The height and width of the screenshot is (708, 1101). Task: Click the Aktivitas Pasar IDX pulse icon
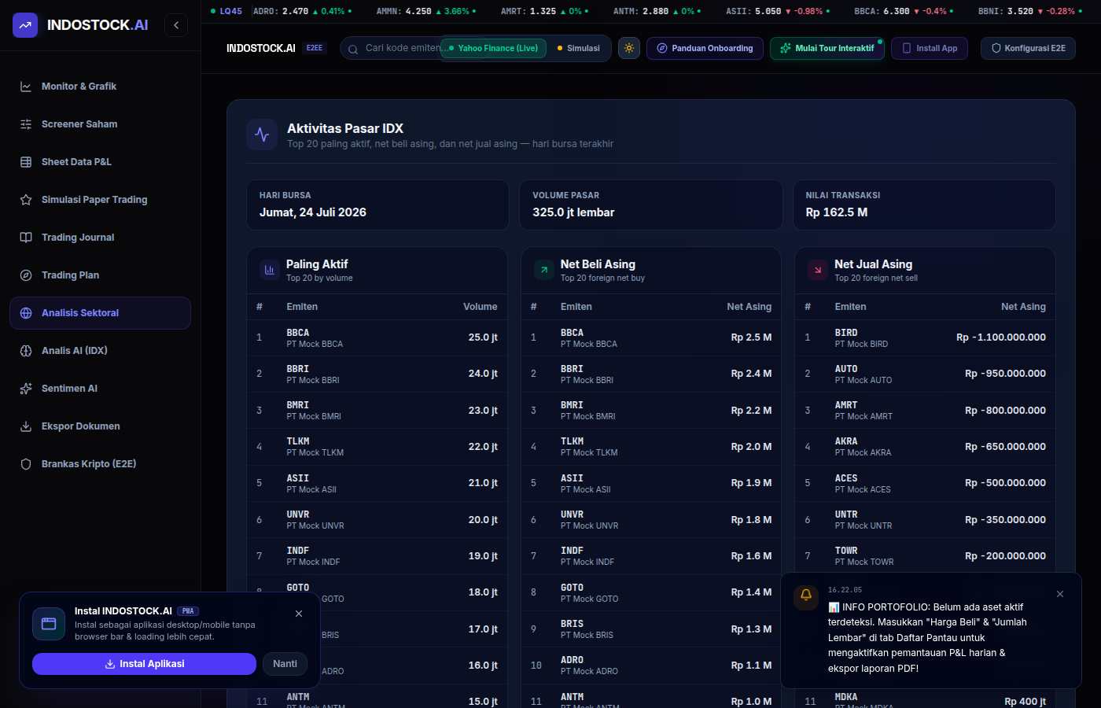(262, 135)
